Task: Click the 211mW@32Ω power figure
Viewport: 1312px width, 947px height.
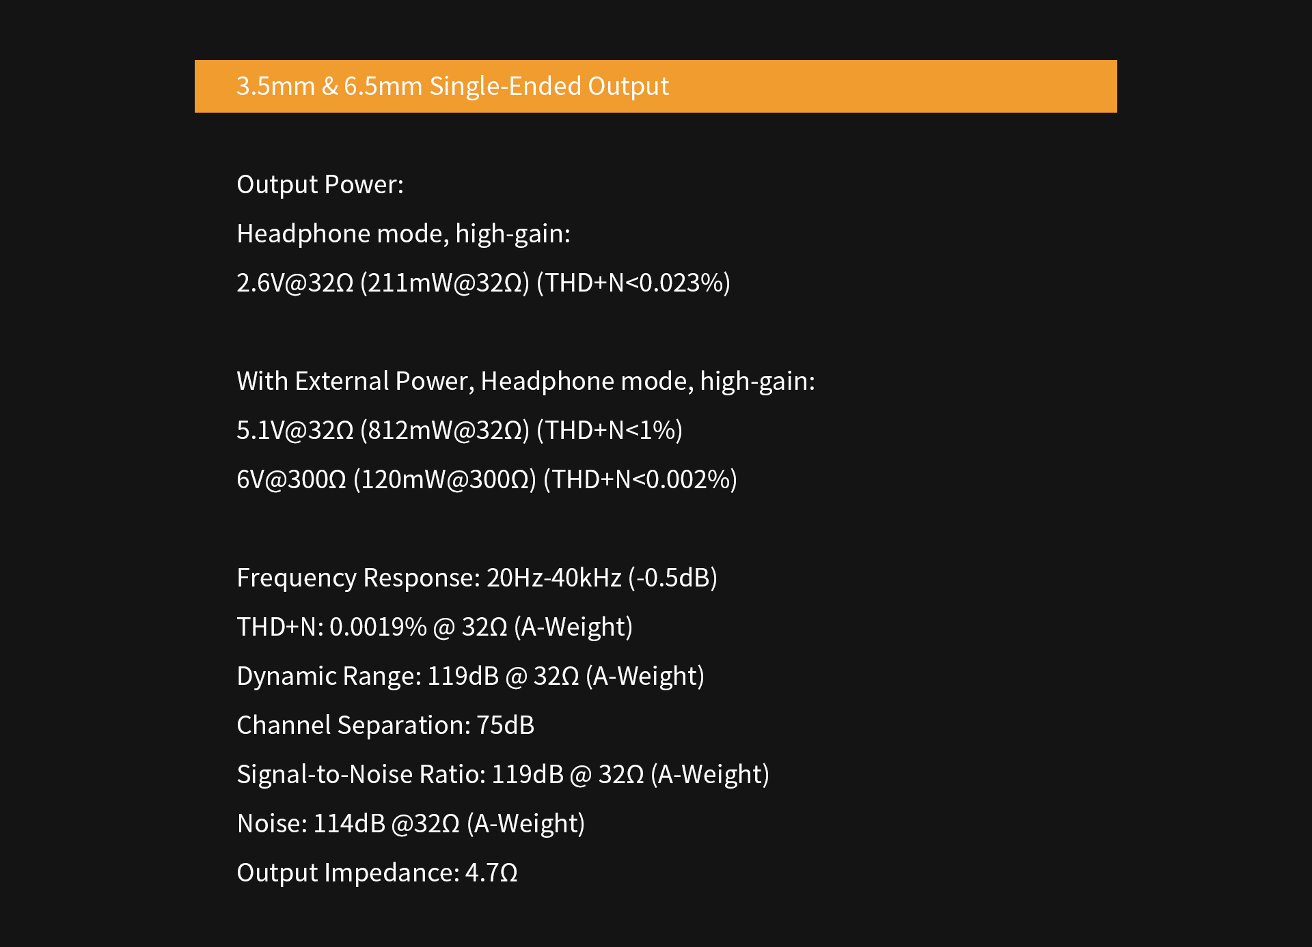Action: (445, 283)
